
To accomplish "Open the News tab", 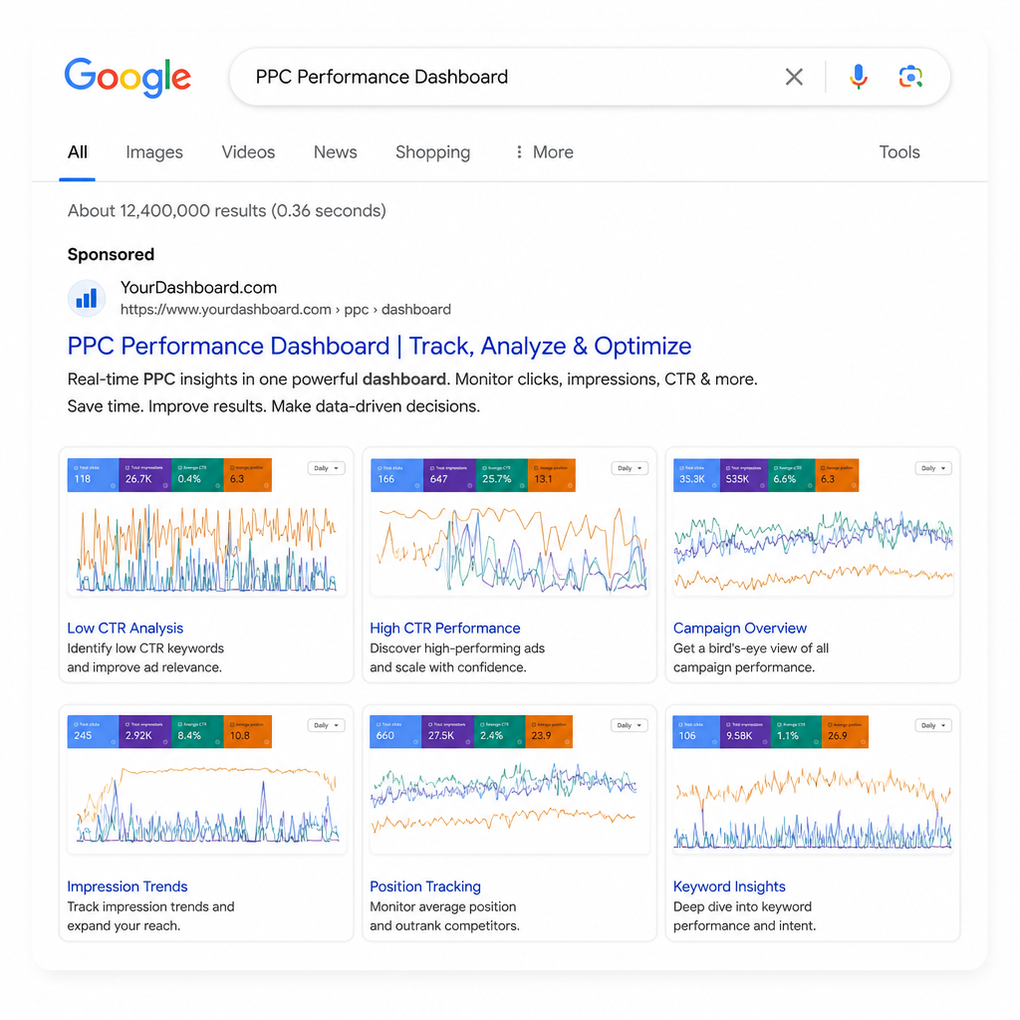I will point(335,152).
